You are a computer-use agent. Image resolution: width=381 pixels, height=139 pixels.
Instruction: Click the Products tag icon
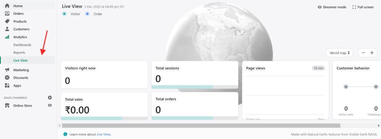click(7, 21)
